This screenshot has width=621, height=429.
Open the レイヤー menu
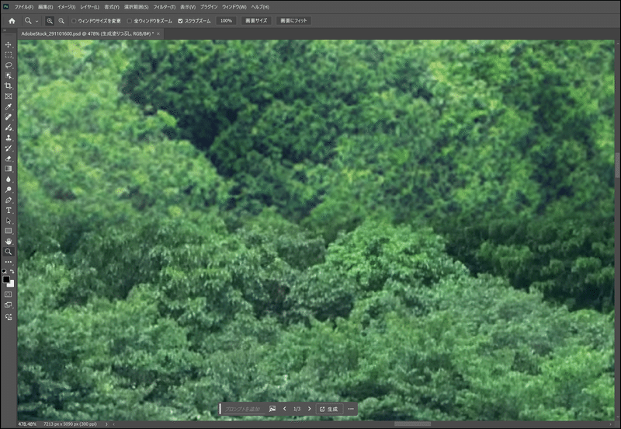pos(90,7)
